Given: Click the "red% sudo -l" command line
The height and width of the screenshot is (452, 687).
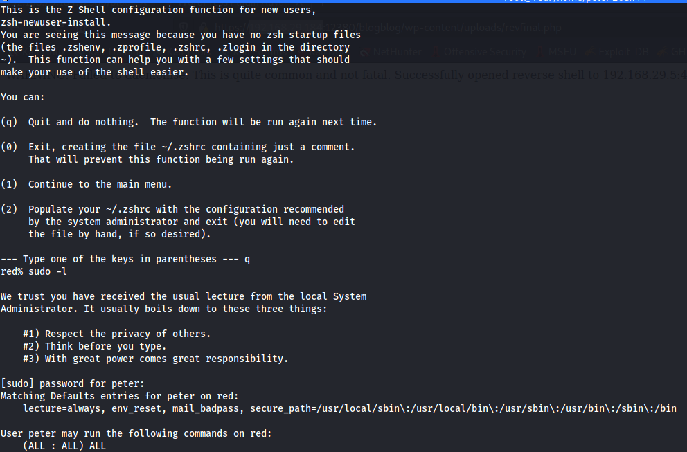Looking at the screenshot, I should [x=34, y=271].
